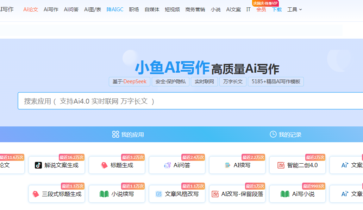Go to Ai问答 in the top navigation
The height and width of the screenshot is (210, 363).
coord(71,9)
